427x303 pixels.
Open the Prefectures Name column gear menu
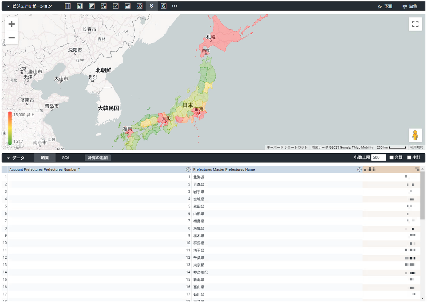(359, 169)
